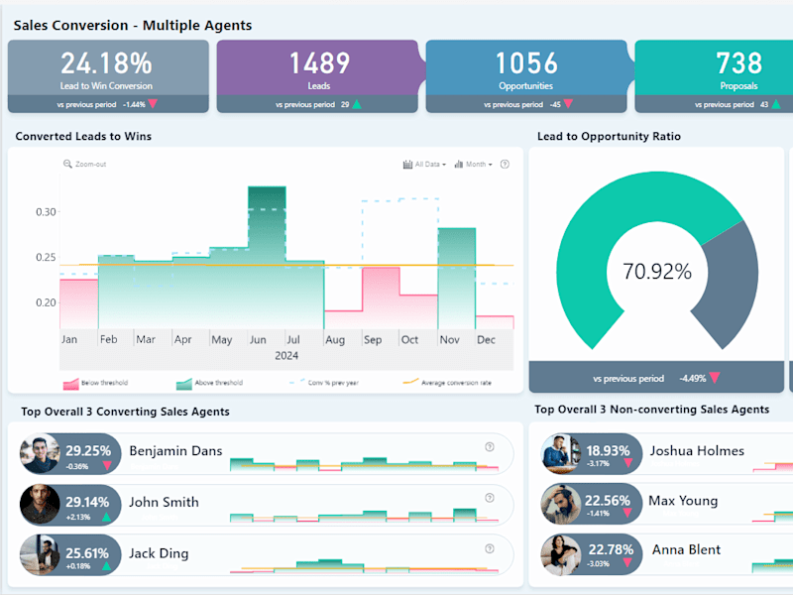Click the Aug label on the axis
This screenshot has height=595, width=793.
(335, 339)
